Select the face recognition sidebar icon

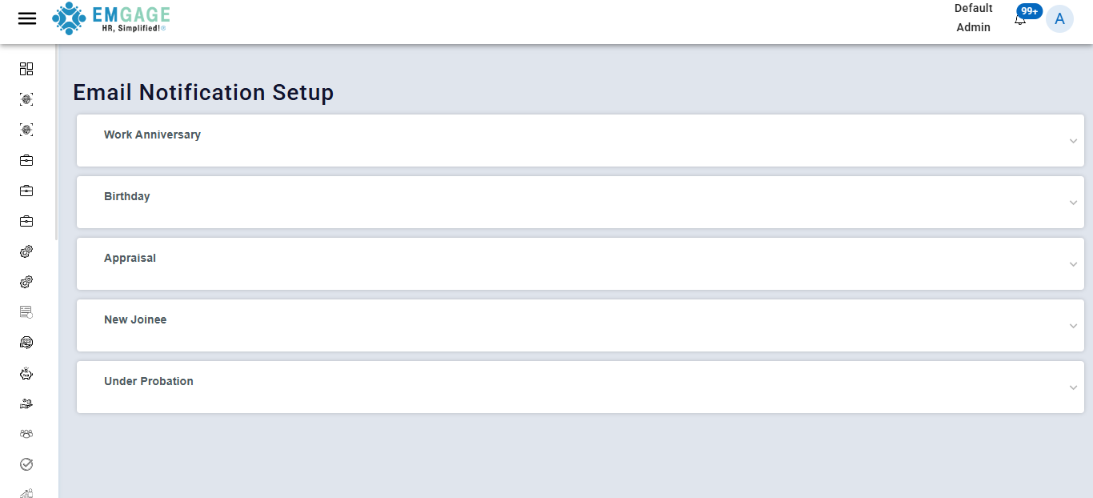[x=26, y=98]
